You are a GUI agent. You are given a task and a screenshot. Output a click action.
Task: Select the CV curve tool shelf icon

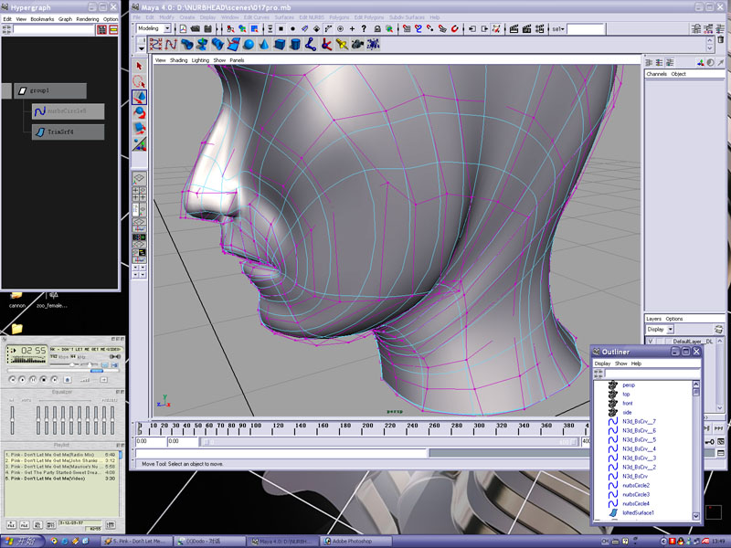tap(155, 45)
